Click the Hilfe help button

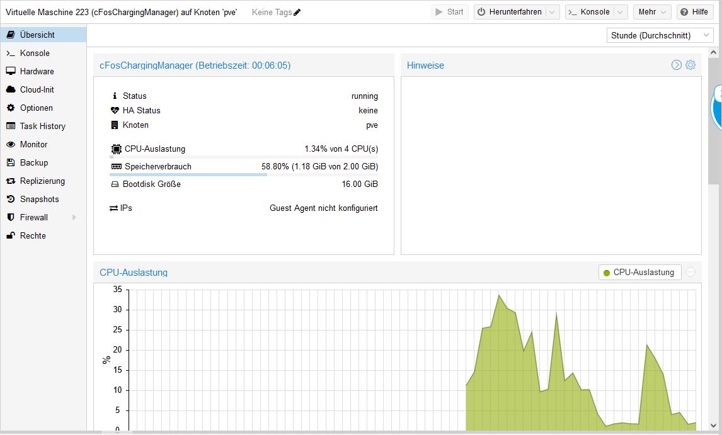[x=694, y=12]
